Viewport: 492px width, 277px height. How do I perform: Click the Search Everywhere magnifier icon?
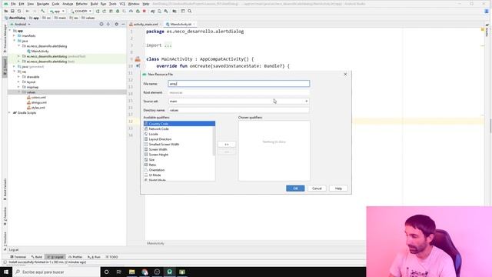coord(190,11)
